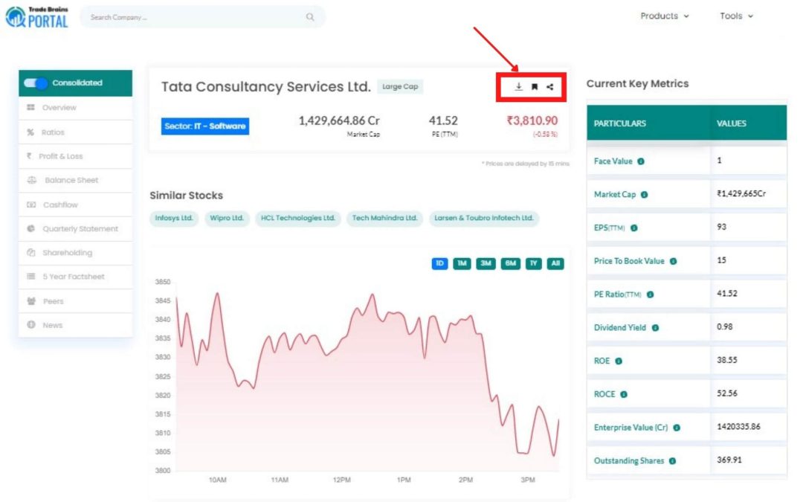Click the 38.55 ROE value

[x=727, y=360]
